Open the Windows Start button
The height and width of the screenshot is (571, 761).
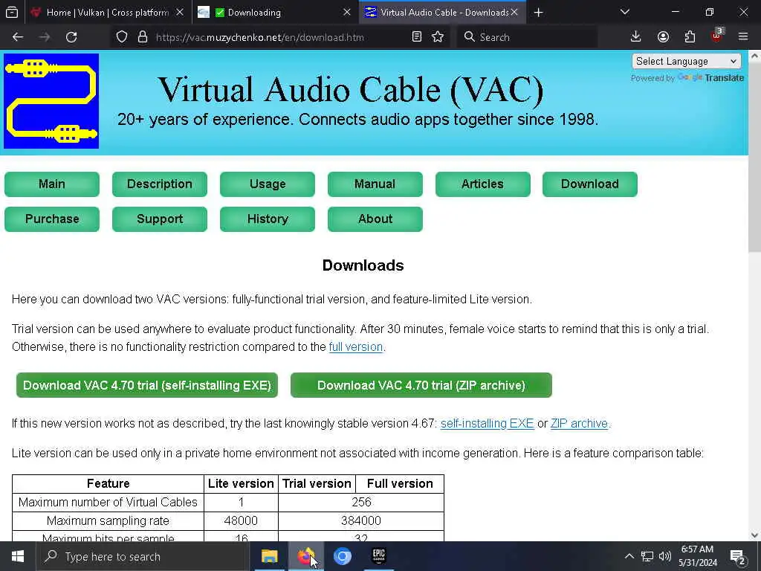(x=18, y=556)
